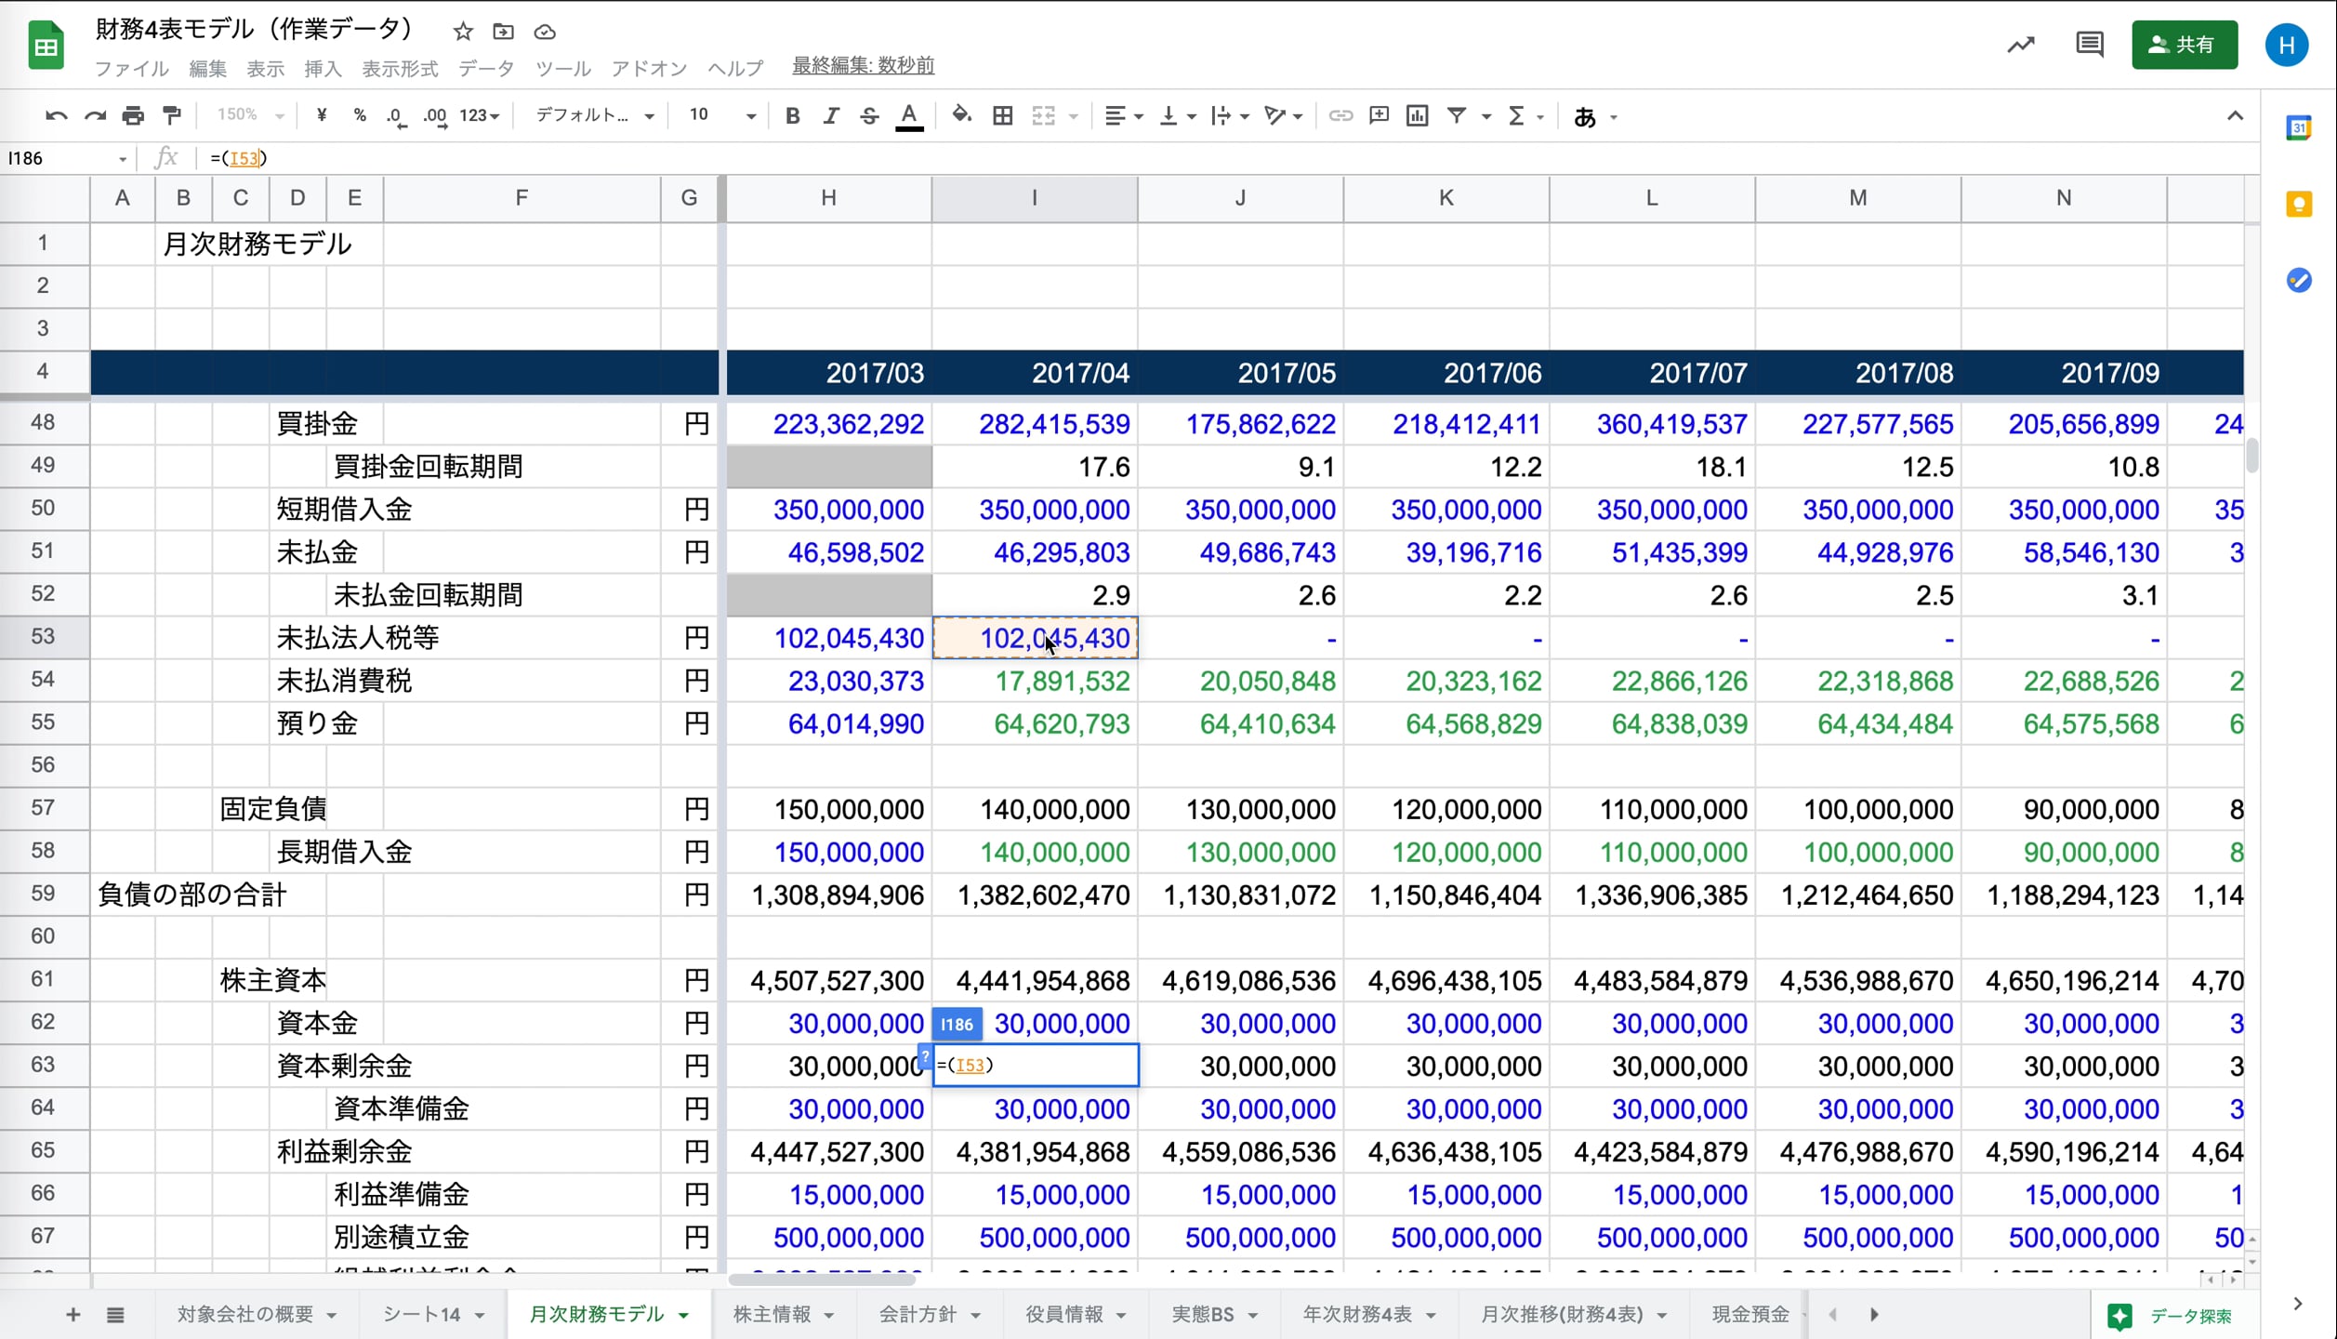Click the insert link icon
This screenshot has width=2337, height=1339.
(x=1340, y=116)
